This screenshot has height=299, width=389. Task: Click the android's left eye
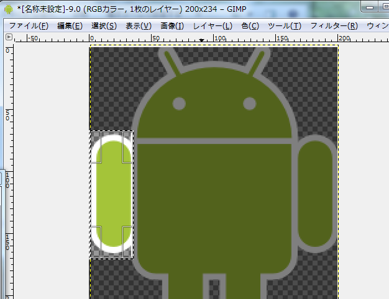tap(179, 104)
